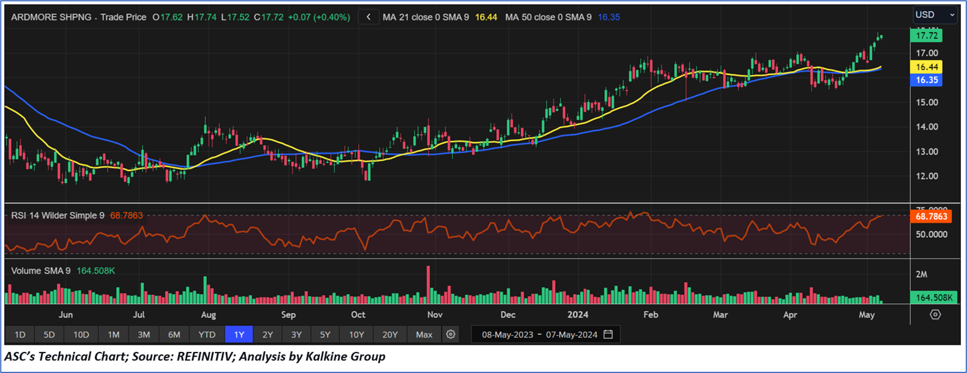Viewport: 967px width, 373px height.
Task: Click the blue 16.35 MA price label
Action: point(927,80)
